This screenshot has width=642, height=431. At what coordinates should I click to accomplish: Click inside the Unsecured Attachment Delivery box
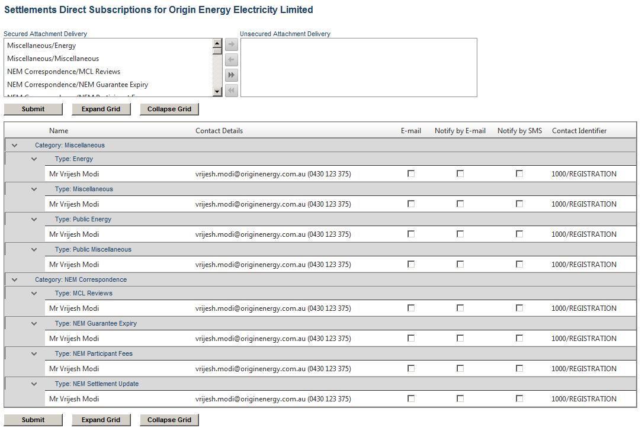click(x=358, y=67)
